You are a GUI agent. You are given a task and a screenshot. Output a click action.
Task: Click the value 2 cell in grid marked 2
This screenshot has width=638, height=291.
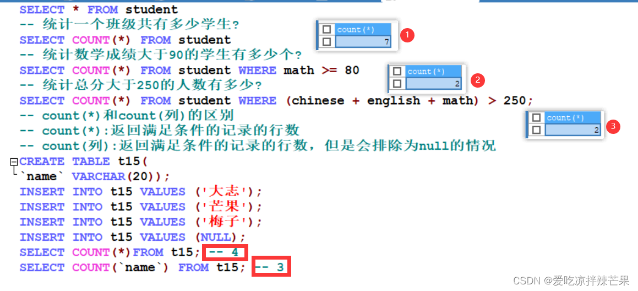pos(434,84)
